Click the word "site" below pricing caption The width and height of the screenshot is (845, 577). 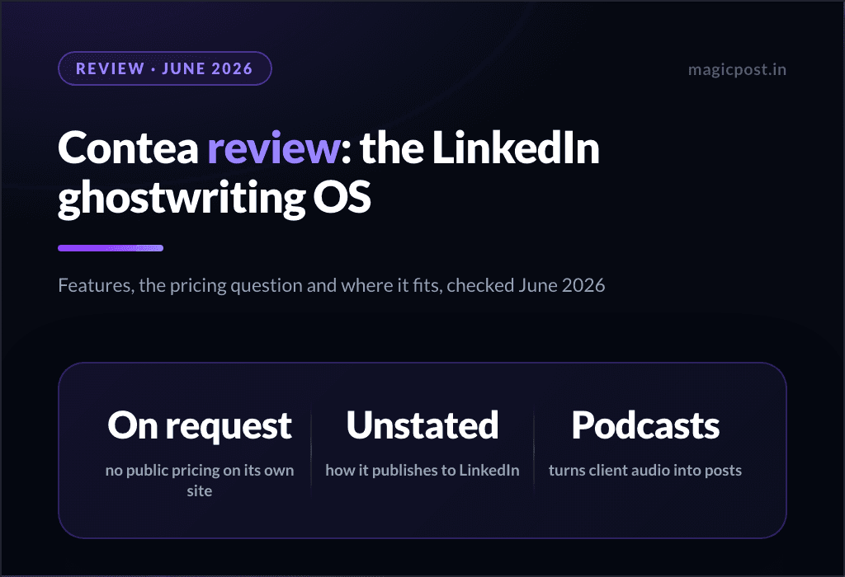pyautogui.click(x=200, y=491)
